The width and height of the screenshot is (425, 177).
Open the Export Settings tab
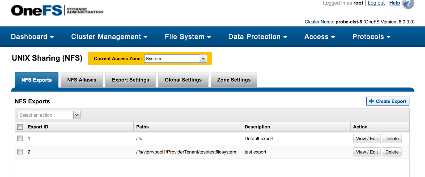130,80
